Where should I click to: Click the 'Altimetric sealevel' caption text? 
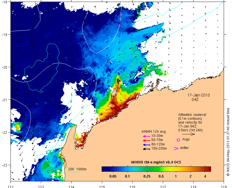[192, 115]
